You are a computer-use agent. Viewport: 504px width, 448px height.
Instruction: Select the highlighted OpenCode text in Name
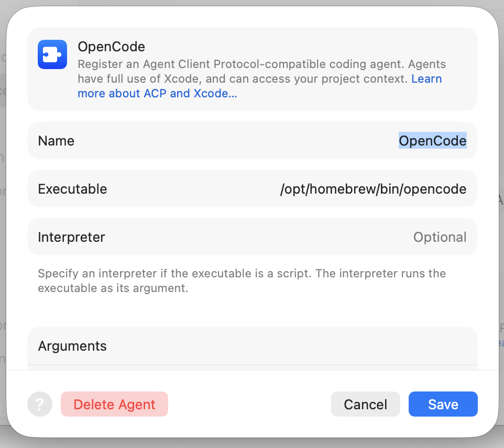433,141
